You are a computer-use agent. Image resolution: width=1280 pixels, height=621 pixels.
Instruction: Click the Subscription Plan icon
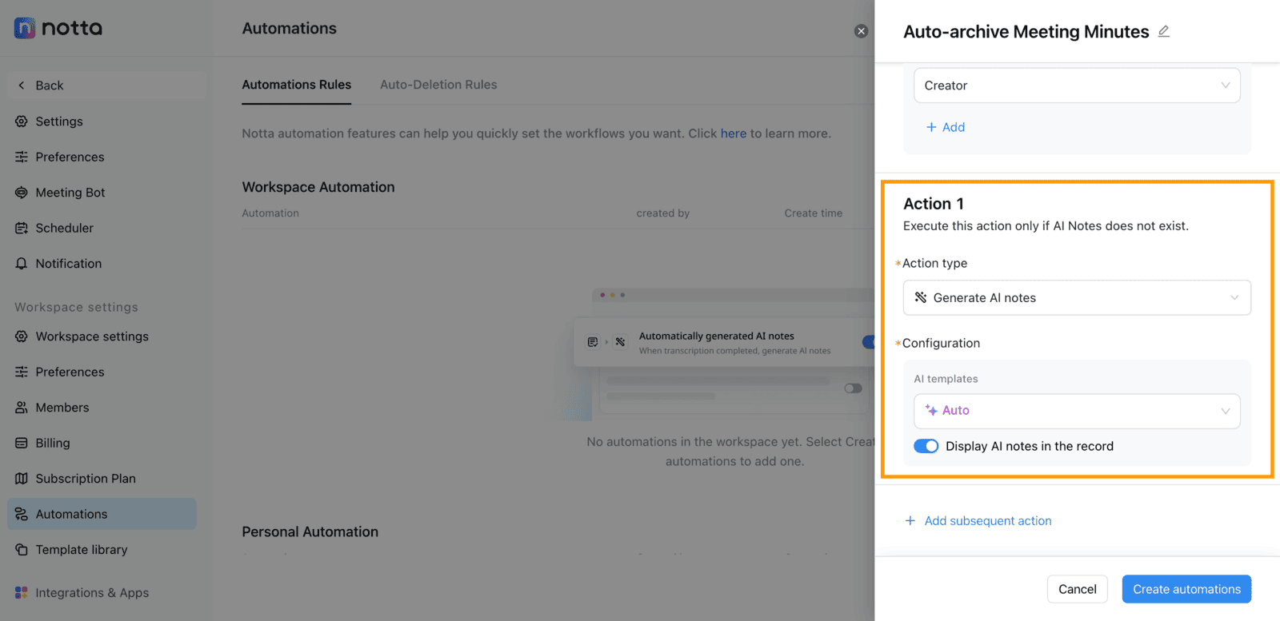22,479
